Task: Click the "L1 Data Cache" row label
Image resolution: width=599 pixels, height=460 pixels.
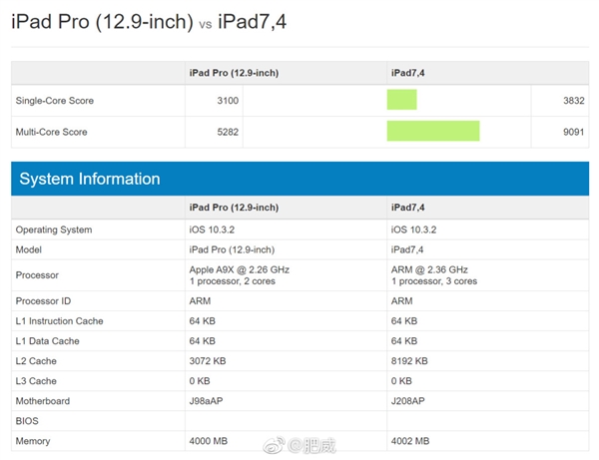Action: tap(47, 341)
